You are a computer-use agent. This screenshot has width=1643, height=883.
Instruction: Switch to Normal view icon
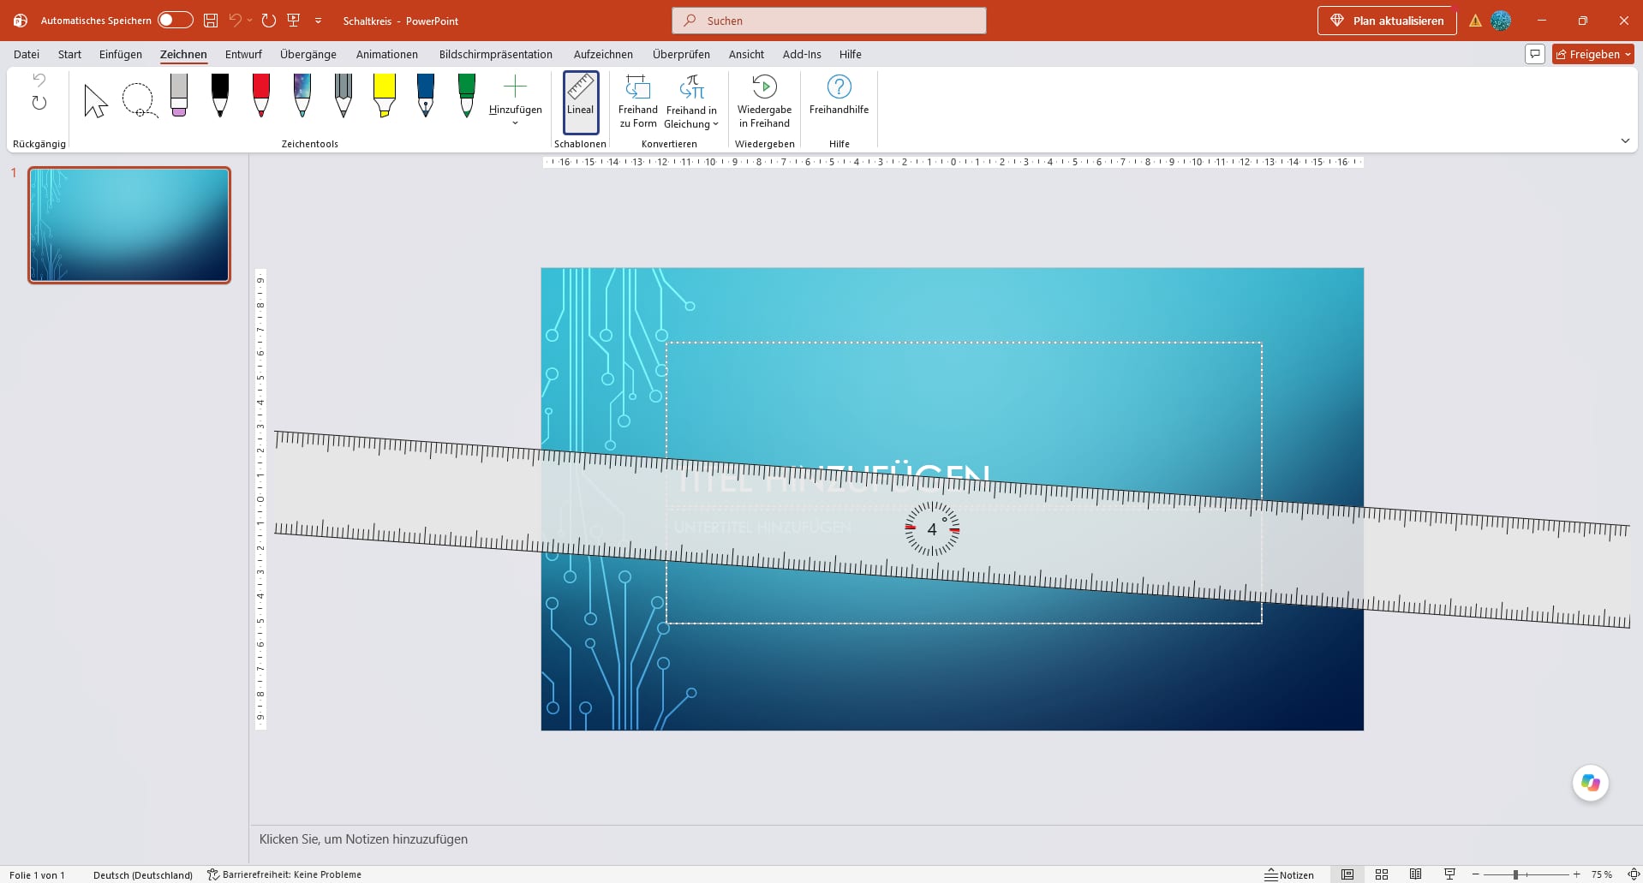coord(1347,874)
